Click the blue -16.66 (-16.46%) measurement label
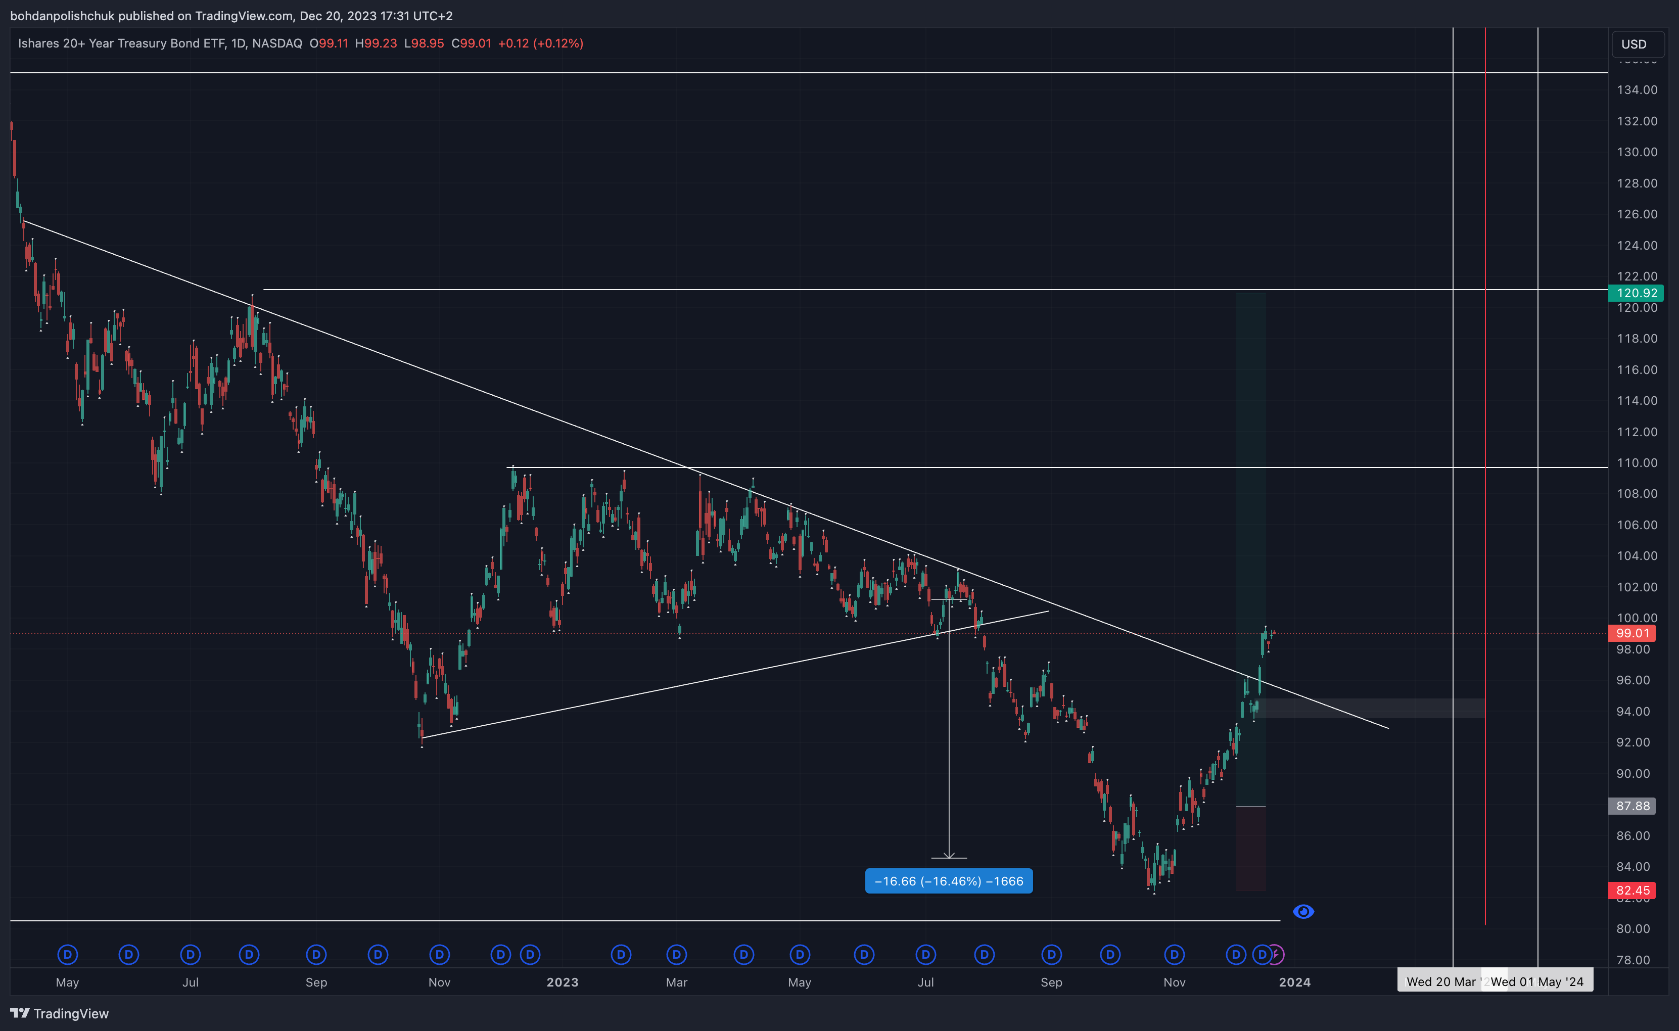 tap(949, 881)
